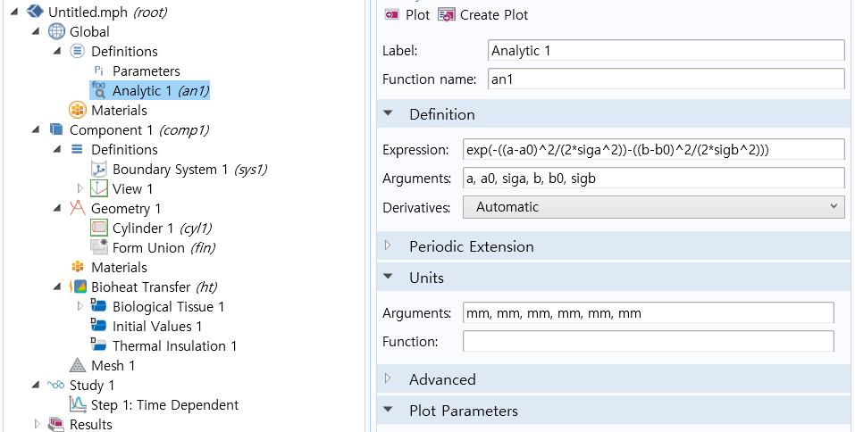Click the Plot icon button
The height and width of the screenshot is (432, 855).
tap(391, 15)
